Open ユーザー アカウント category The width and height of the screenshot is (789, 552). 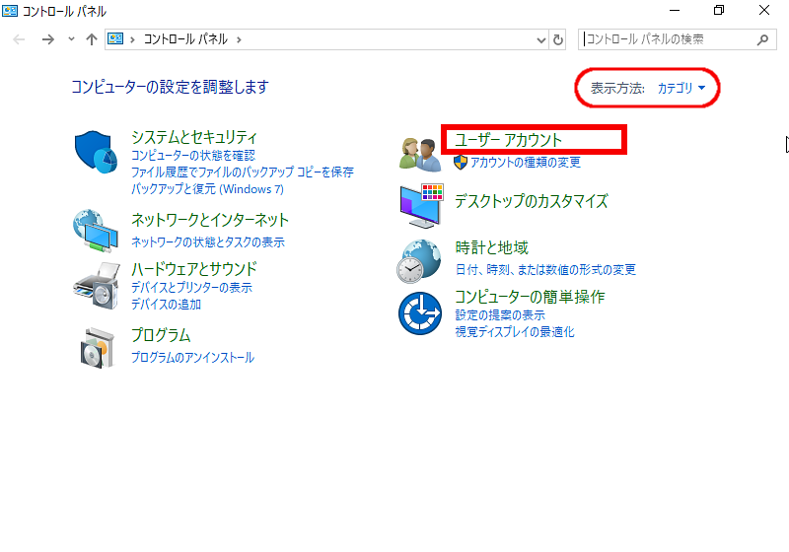(508, 140)
